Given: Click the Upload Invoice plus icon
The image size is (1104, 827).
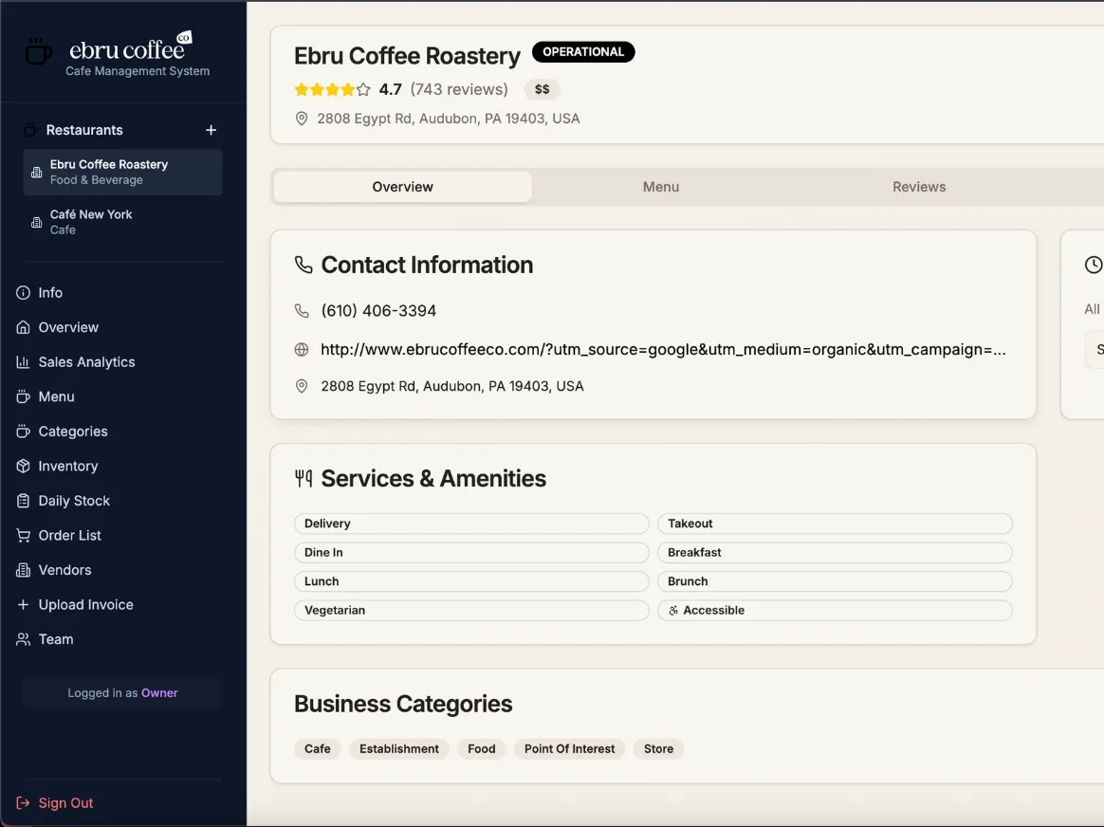Looking at the screenshot, I should [23, 605].
